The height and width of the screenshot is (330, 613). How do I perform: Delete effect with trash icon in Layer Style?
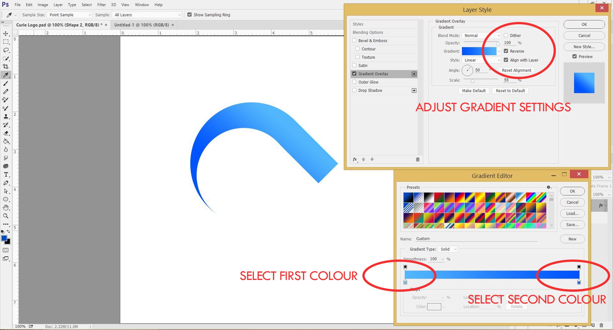pyautogui.click(x=418, y=159)
